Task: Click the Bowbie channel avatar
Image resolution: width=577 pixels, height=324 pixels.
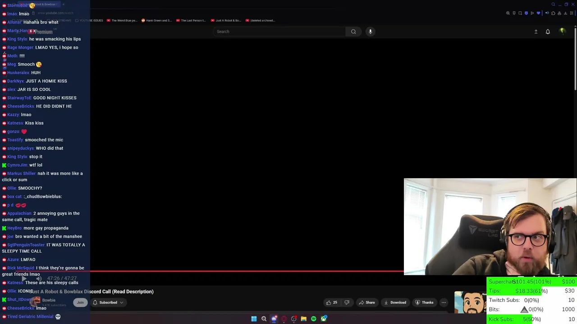Action: (35, 302)
